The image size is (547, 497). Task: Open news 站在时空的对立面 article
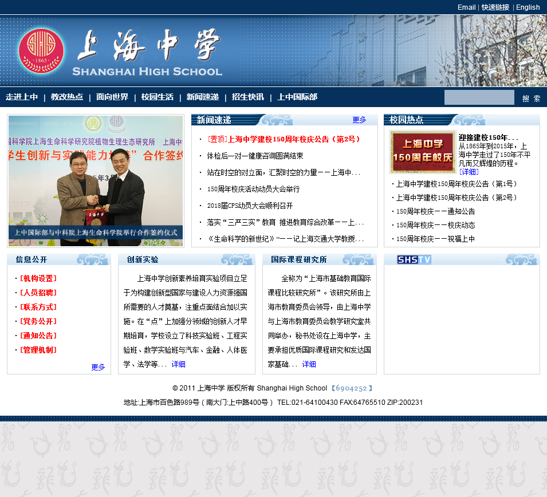pos(284,173)
